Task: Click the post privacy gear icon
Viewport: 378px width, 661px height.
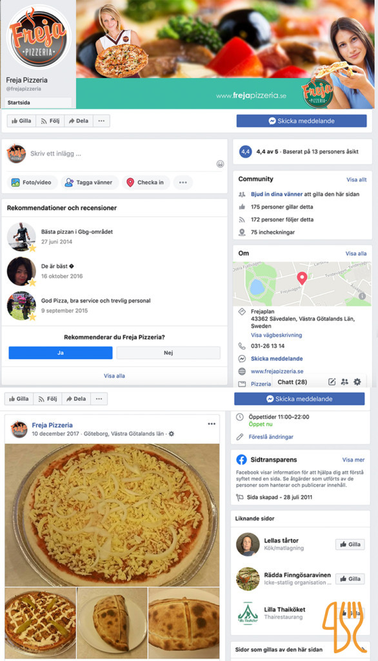Action: click(x=171, y=433)
